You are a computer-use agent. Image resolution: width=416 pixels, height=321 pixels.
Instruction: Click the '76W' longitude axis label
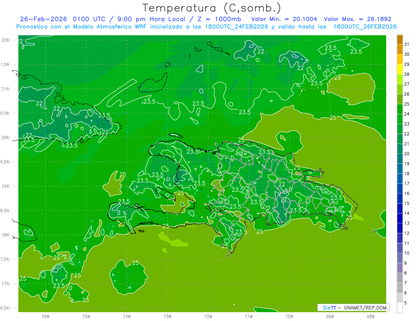[45, 316]
